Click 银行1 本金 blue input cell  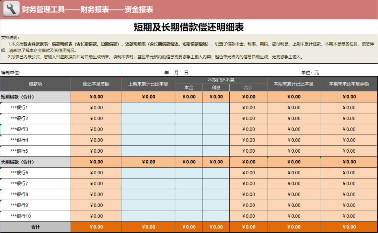pos(189,108)
